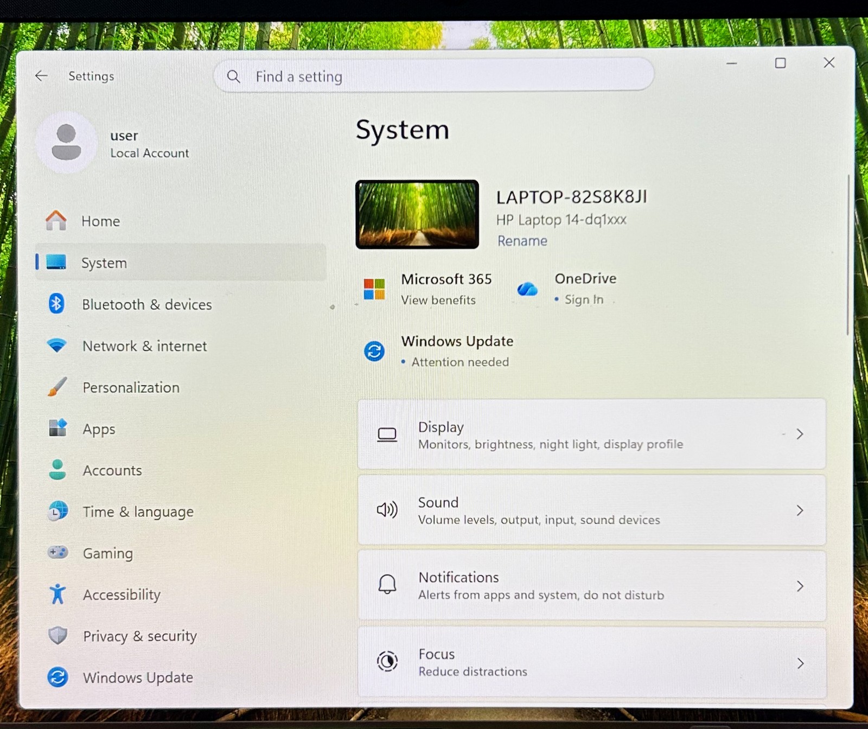Open Home in the sidebar
The height and width of the screenshot is (729, 868).
click(181, 221)
